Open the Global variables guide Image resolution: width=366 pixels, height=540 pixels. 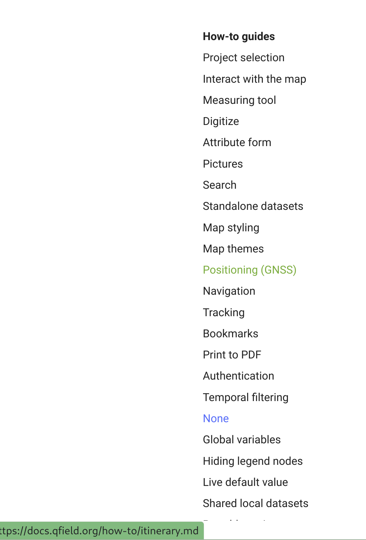click(242, 440)
